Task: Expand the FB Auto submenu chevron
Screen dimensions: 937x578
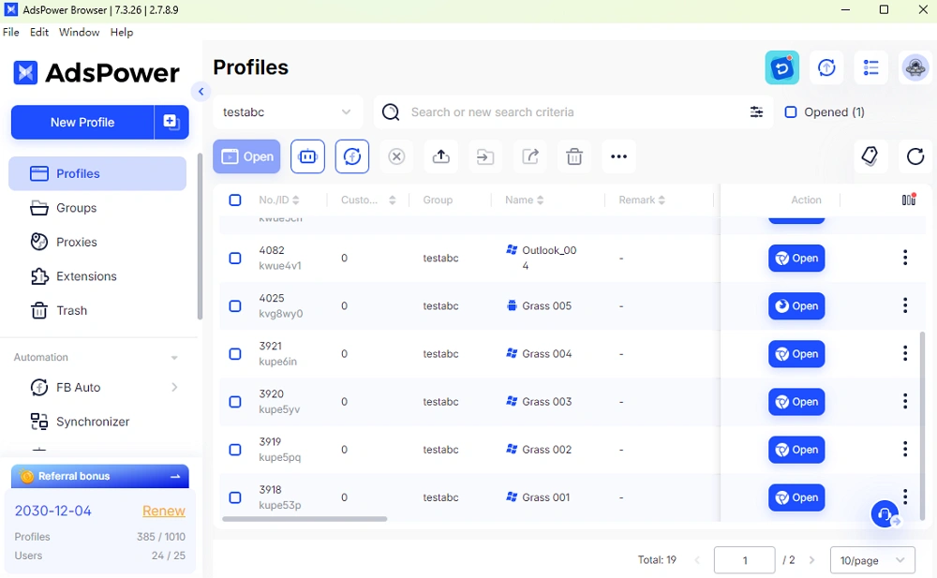Action: pos(174,387)
